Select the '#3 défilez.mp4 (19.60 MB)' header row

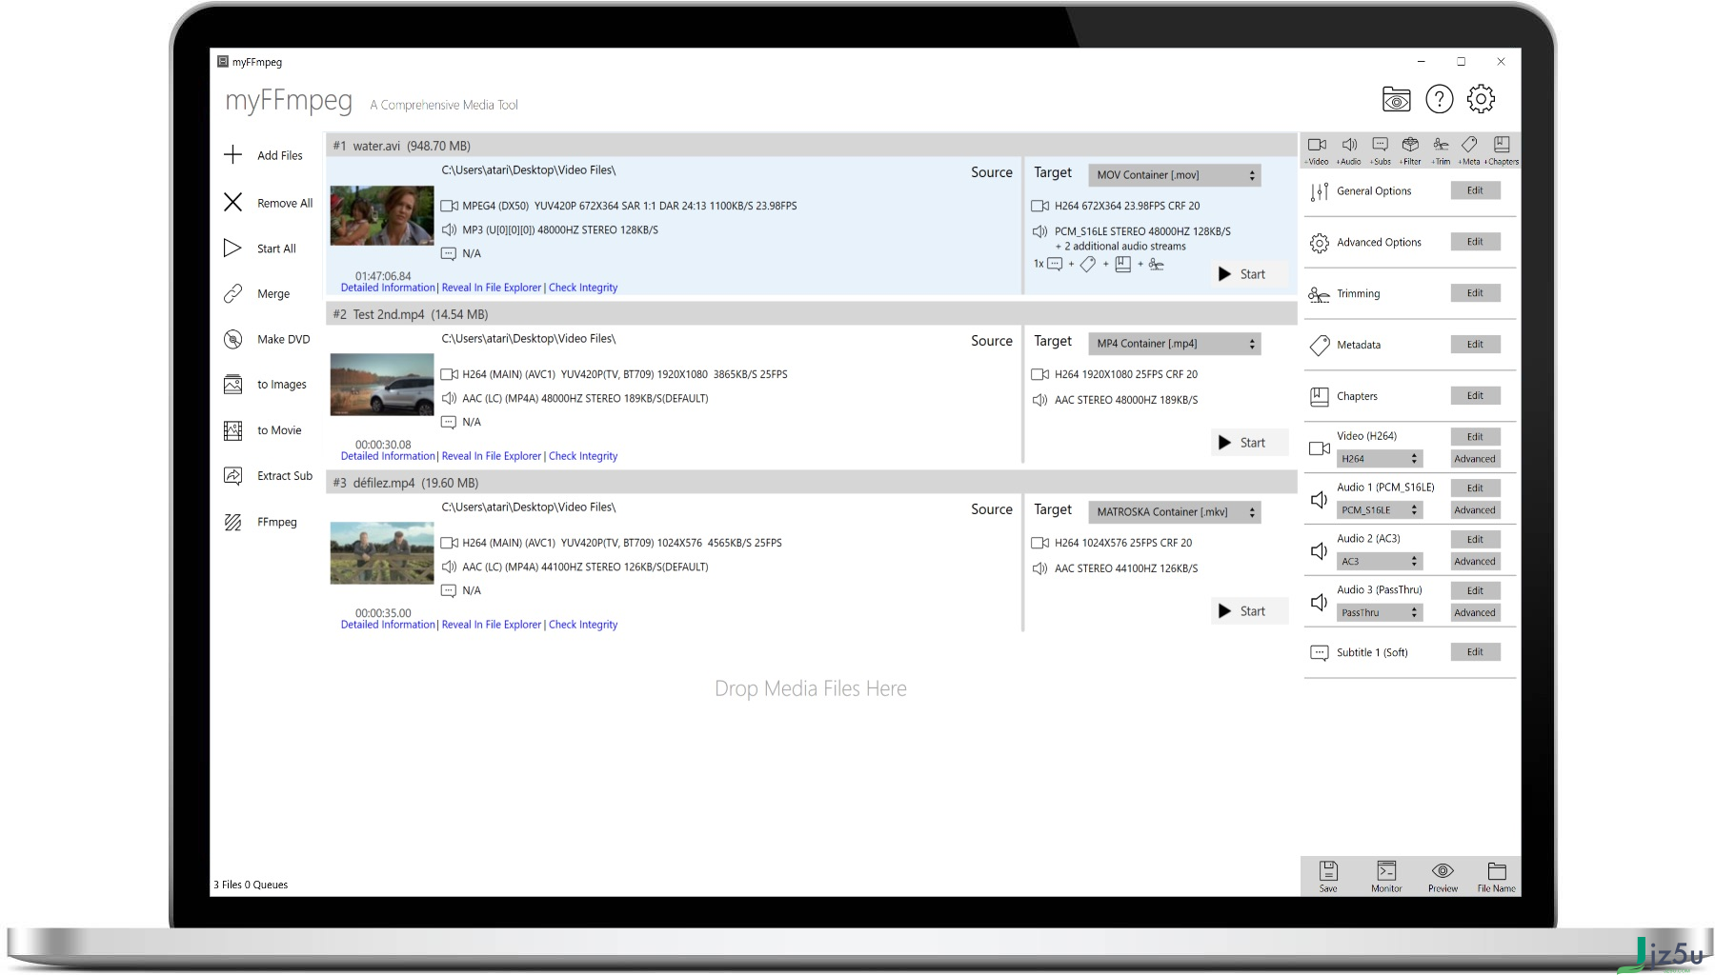pyautogui.click(x=812, y=483)
